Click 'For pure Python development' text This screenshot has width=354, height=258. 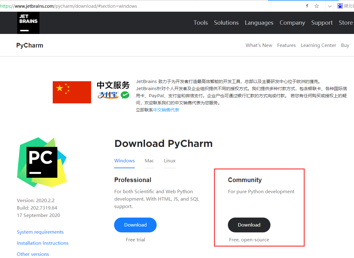coord(261,192)
